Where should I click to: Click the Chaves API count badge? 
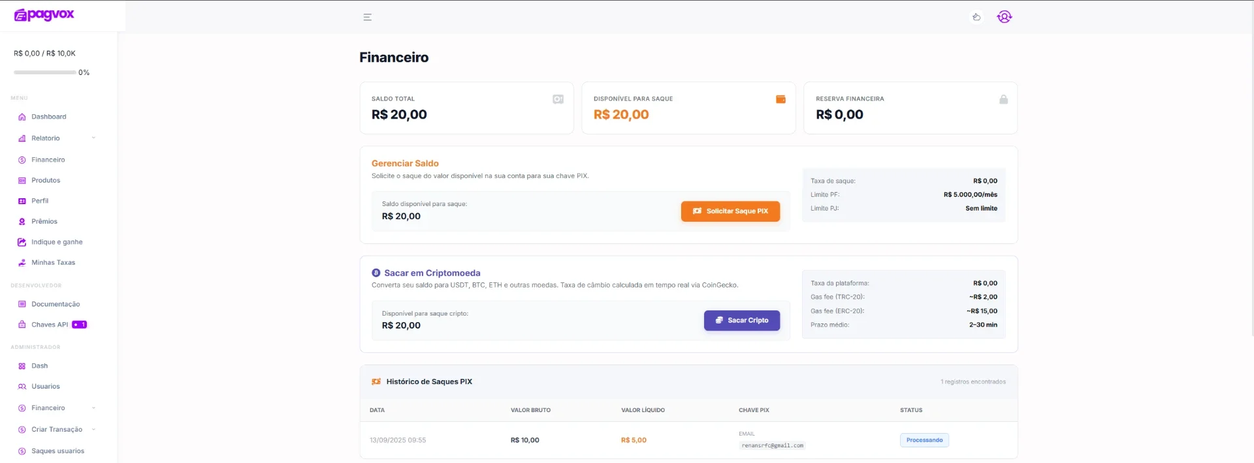click(x=79, y=325)
